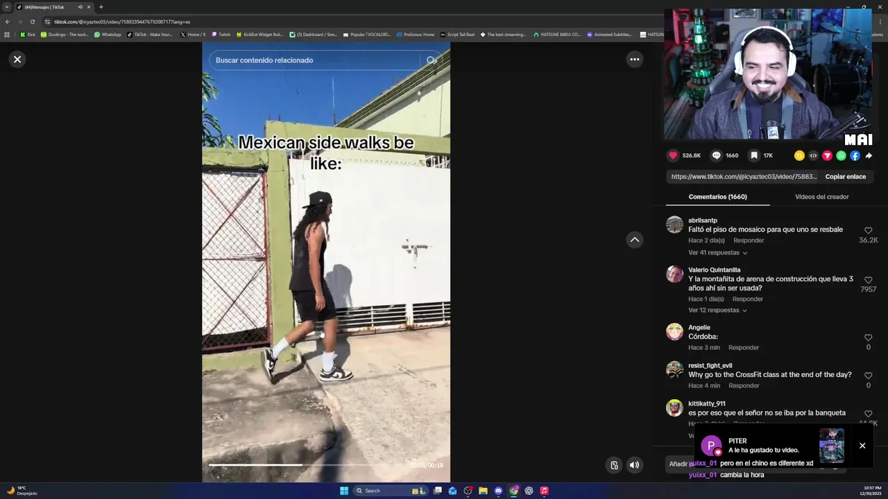888x499 pixels.
Task: Open more share options arrow
Action: click(869, 156)
